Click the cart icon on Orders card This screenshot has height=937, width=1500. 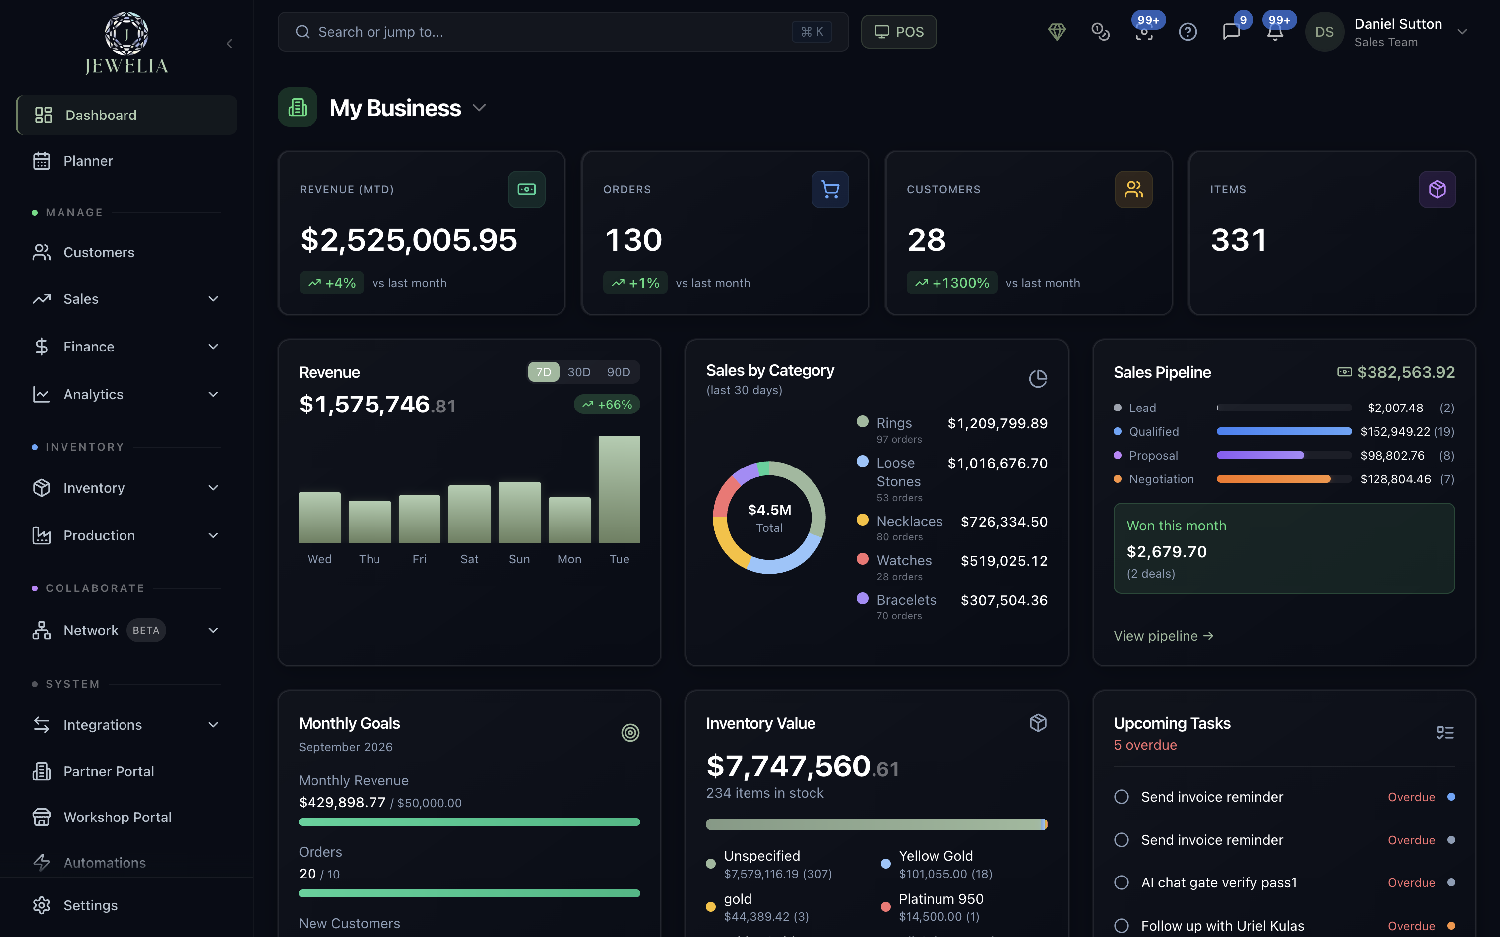click(830, 189)
